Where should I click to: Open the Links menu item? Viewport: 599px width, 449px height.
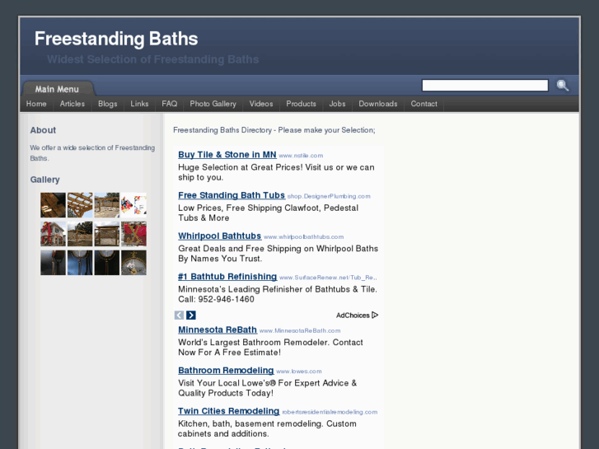(139, 104)
